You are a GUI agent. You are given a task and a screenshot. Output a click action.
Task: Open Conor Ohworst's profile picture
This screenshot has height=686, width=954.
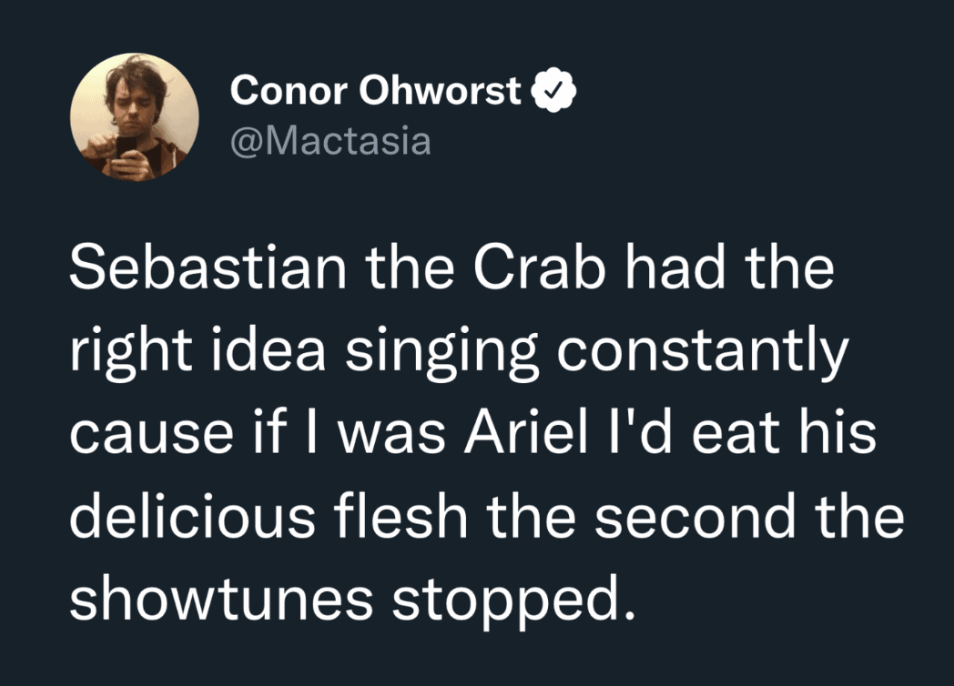135,116
